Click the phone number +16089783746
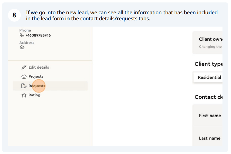231x154 pixels. pyautogui.click(x=38, y=35)
